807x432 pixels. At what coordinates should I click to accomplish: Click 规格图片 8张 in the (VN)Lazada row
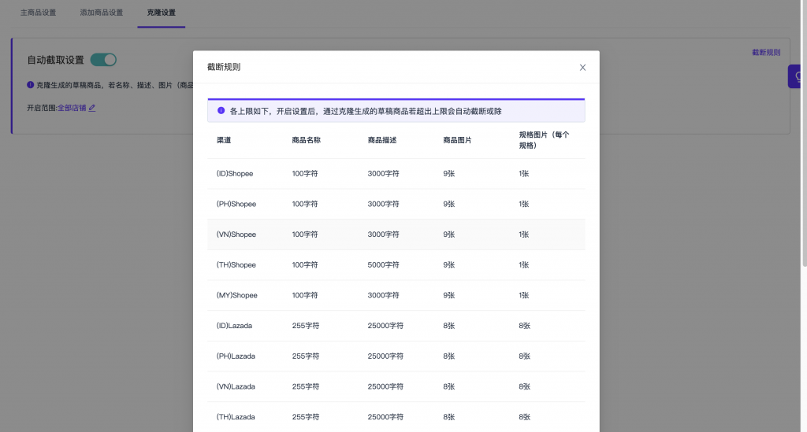tap(524, 386)
